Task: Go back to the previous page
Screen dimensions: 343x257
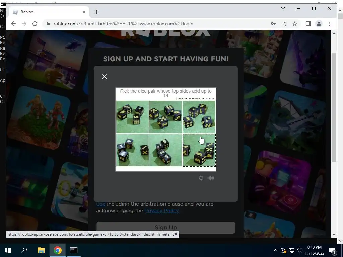Action: click(13, 24)
